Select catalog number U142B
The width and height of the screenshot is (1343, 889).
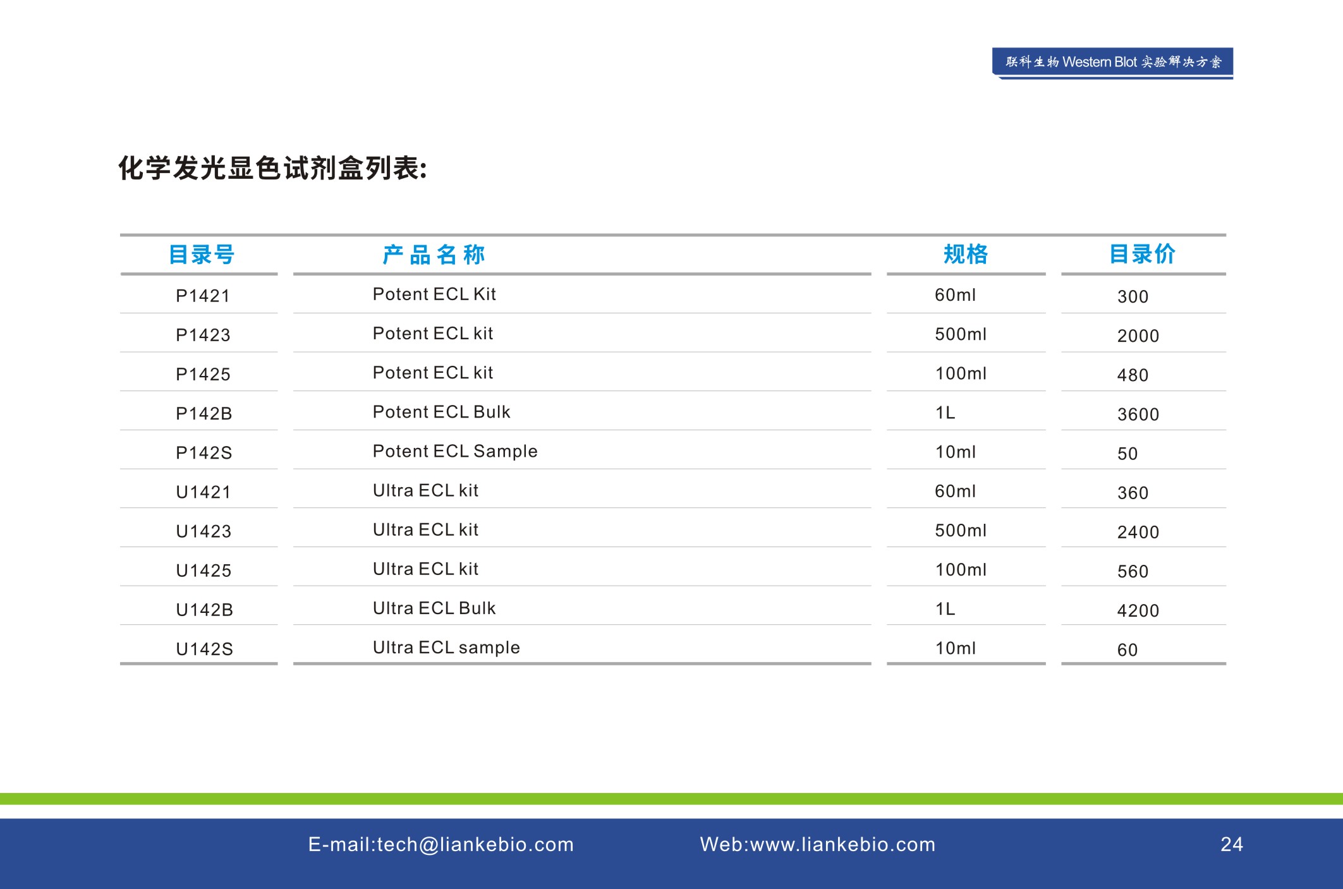205,609
